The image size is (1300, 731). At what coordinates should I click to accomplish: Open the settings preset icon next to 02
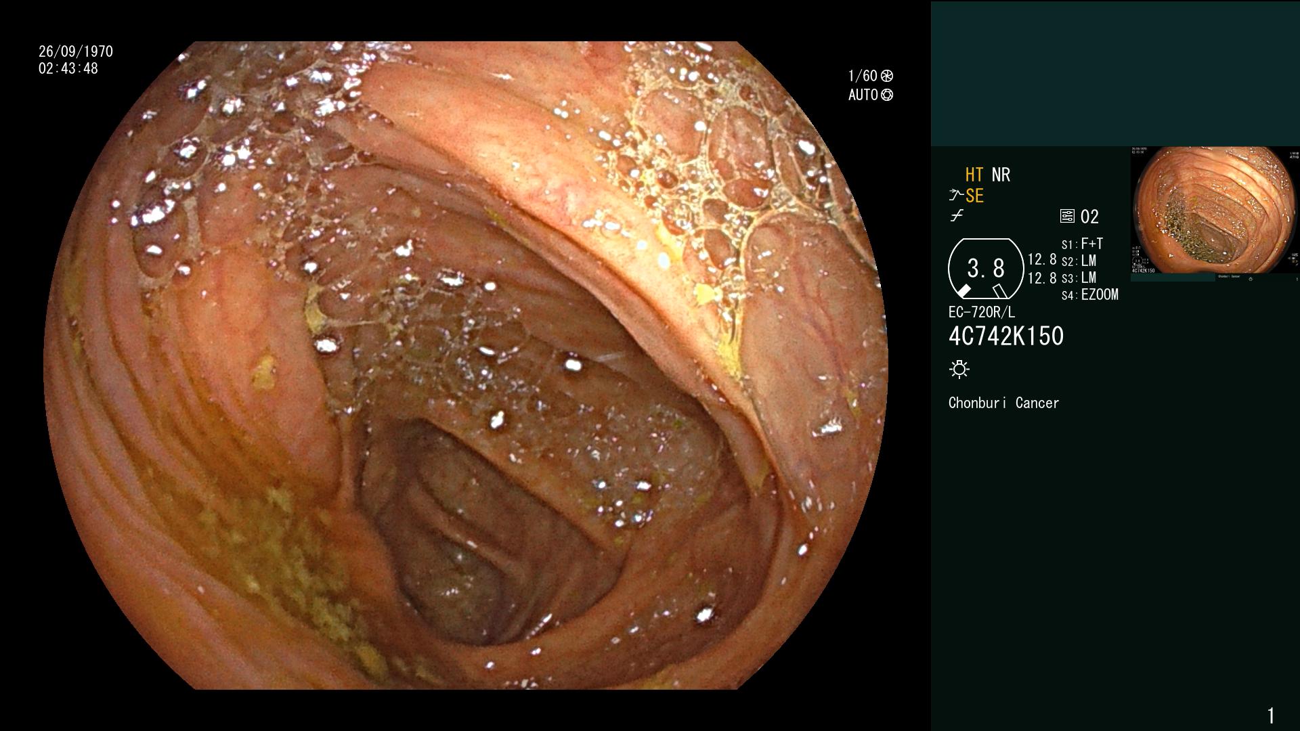tap(1067, 217)
